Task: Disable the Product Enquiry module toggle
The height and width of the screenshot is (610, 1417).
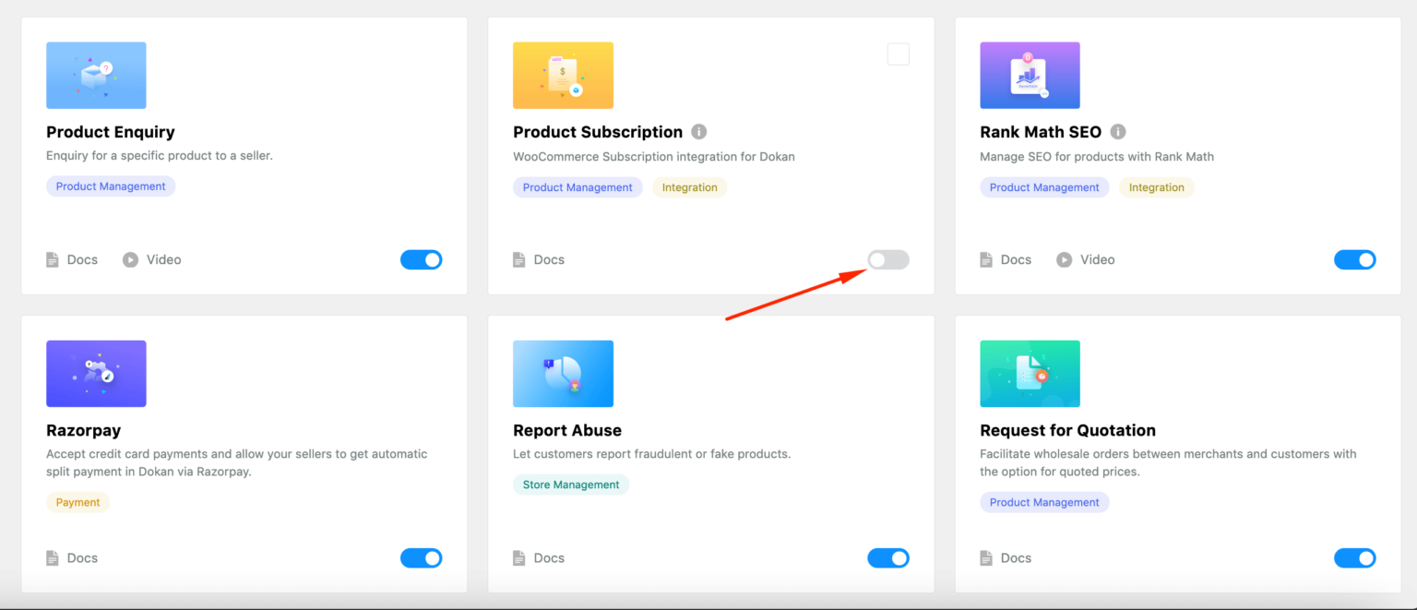Action: 422,260
